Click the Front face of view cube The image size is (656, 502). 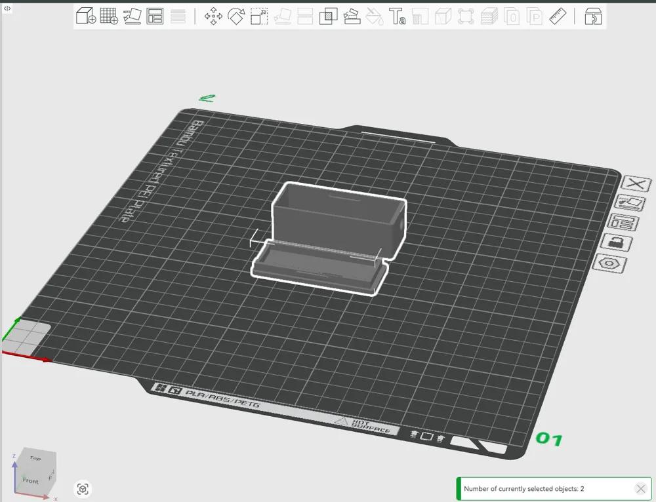pyautogui.click(x=31, y=480)
